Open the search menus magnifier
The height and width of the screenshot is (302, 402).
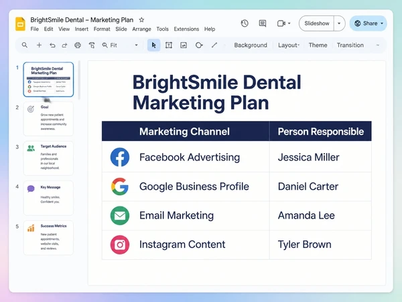click(25, 45)
